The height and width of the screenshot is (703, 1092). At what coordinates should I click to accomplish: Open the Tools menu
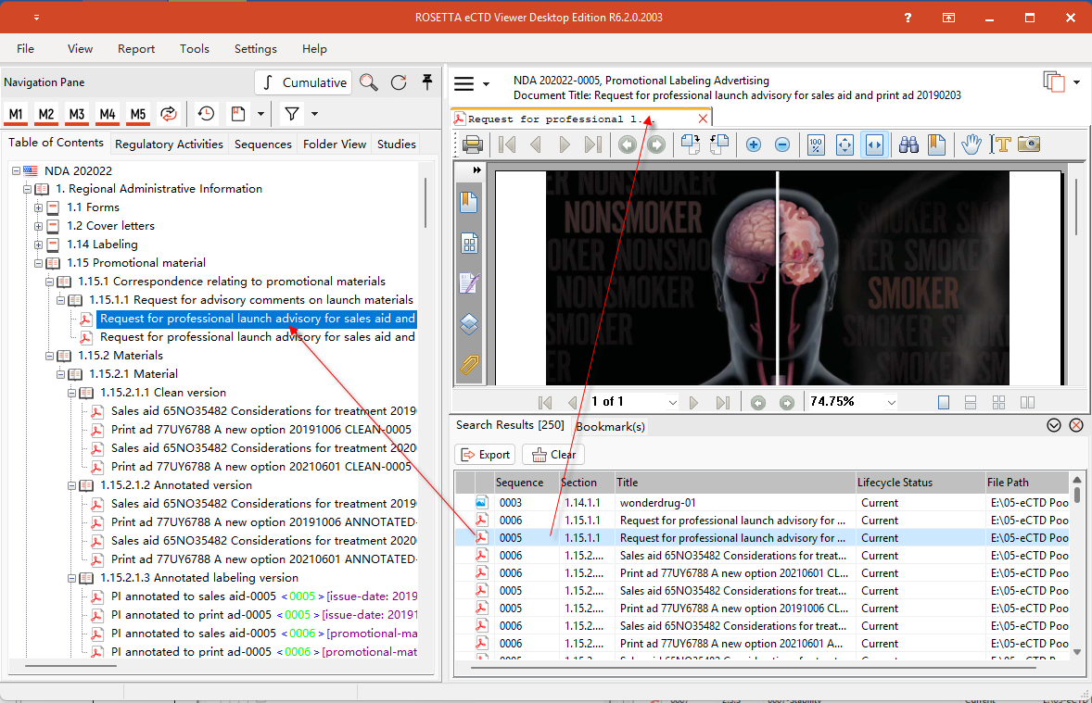(x=195, y=49)
